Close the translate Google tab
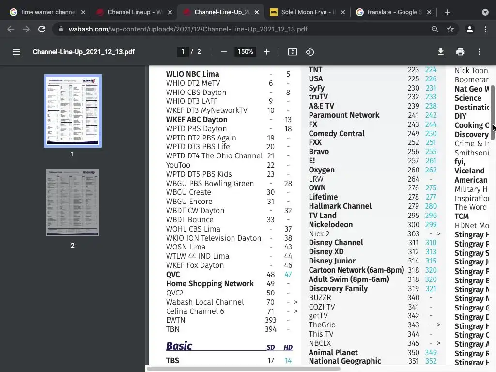The image size is (496, 372). coord(429,12)
